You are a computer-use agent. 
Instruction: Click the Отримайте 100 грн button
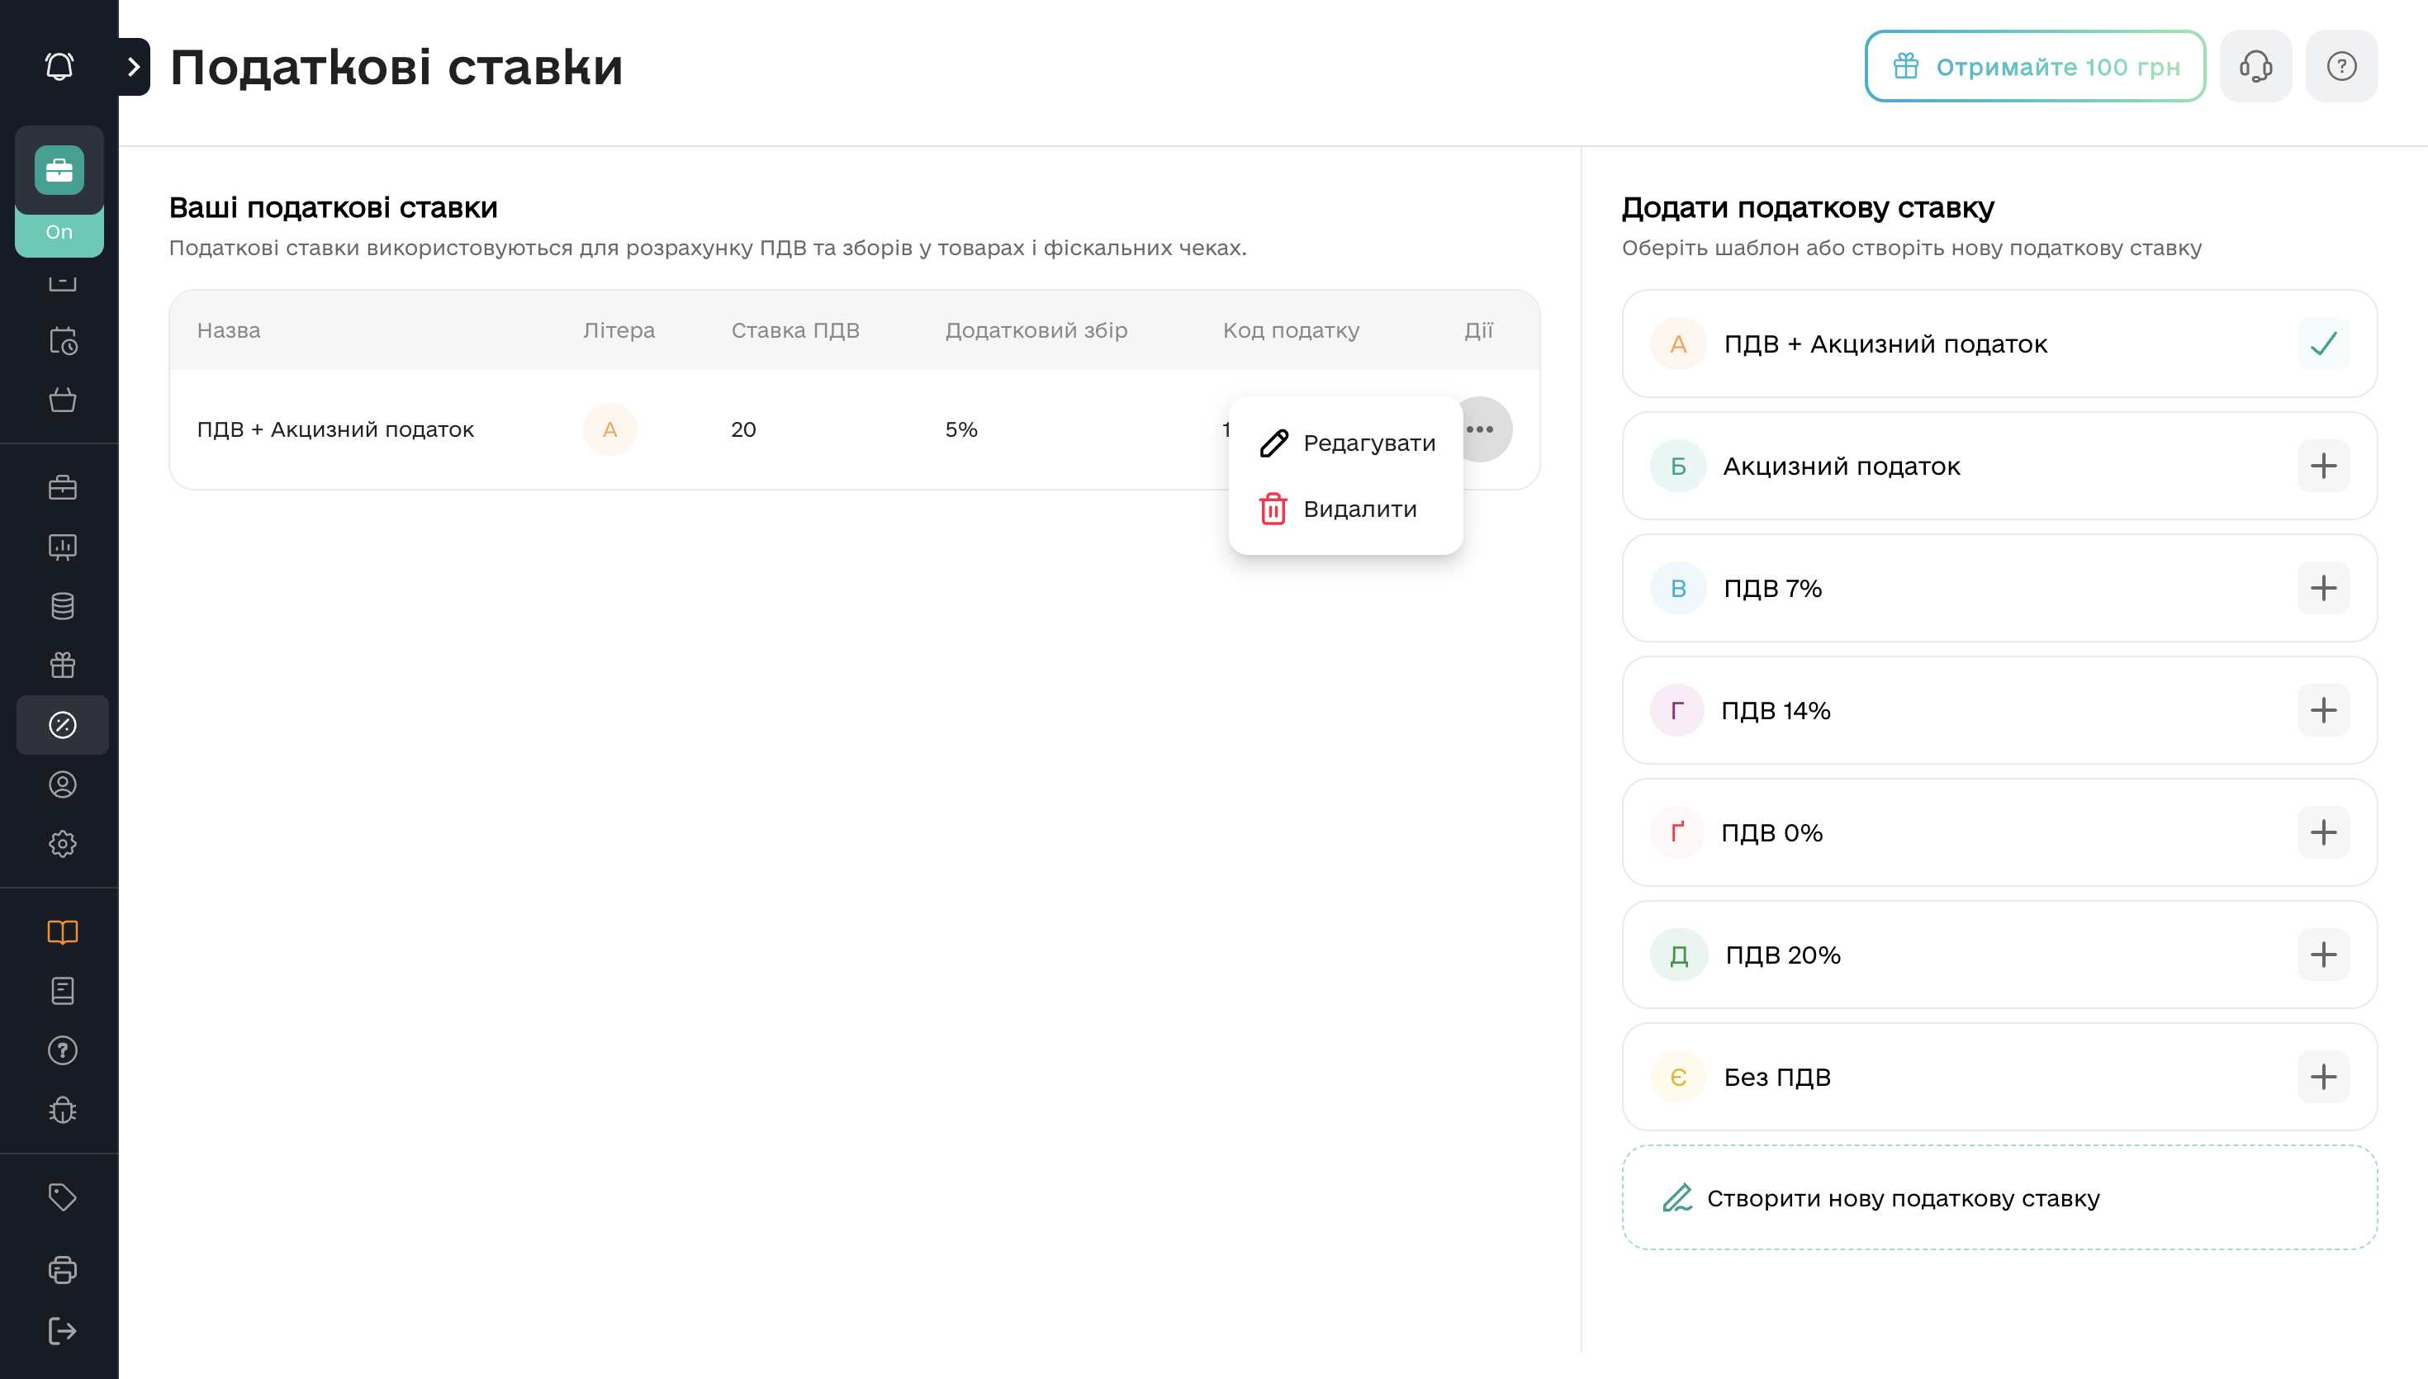[x=2035, y=66]
